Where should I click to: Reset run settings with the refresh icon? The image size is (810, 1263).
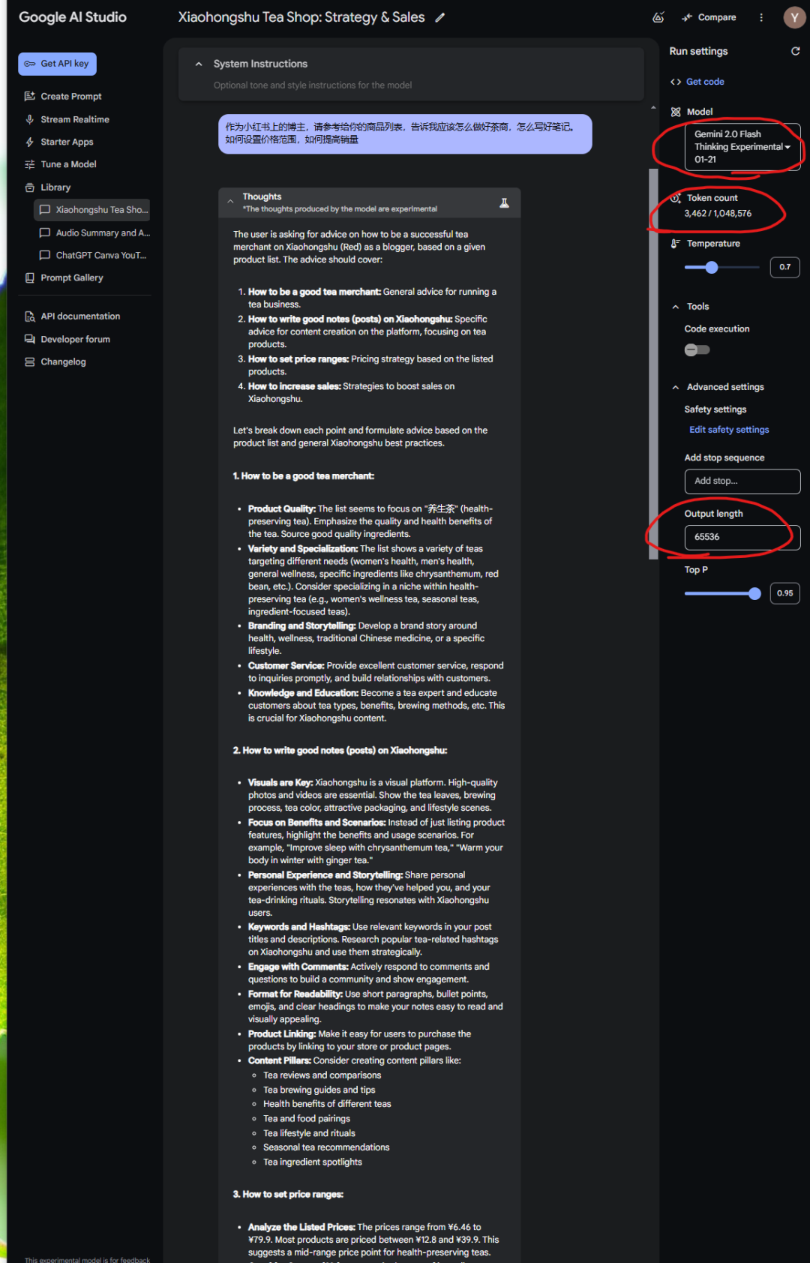pyautogui.click(x=796, y=51)
